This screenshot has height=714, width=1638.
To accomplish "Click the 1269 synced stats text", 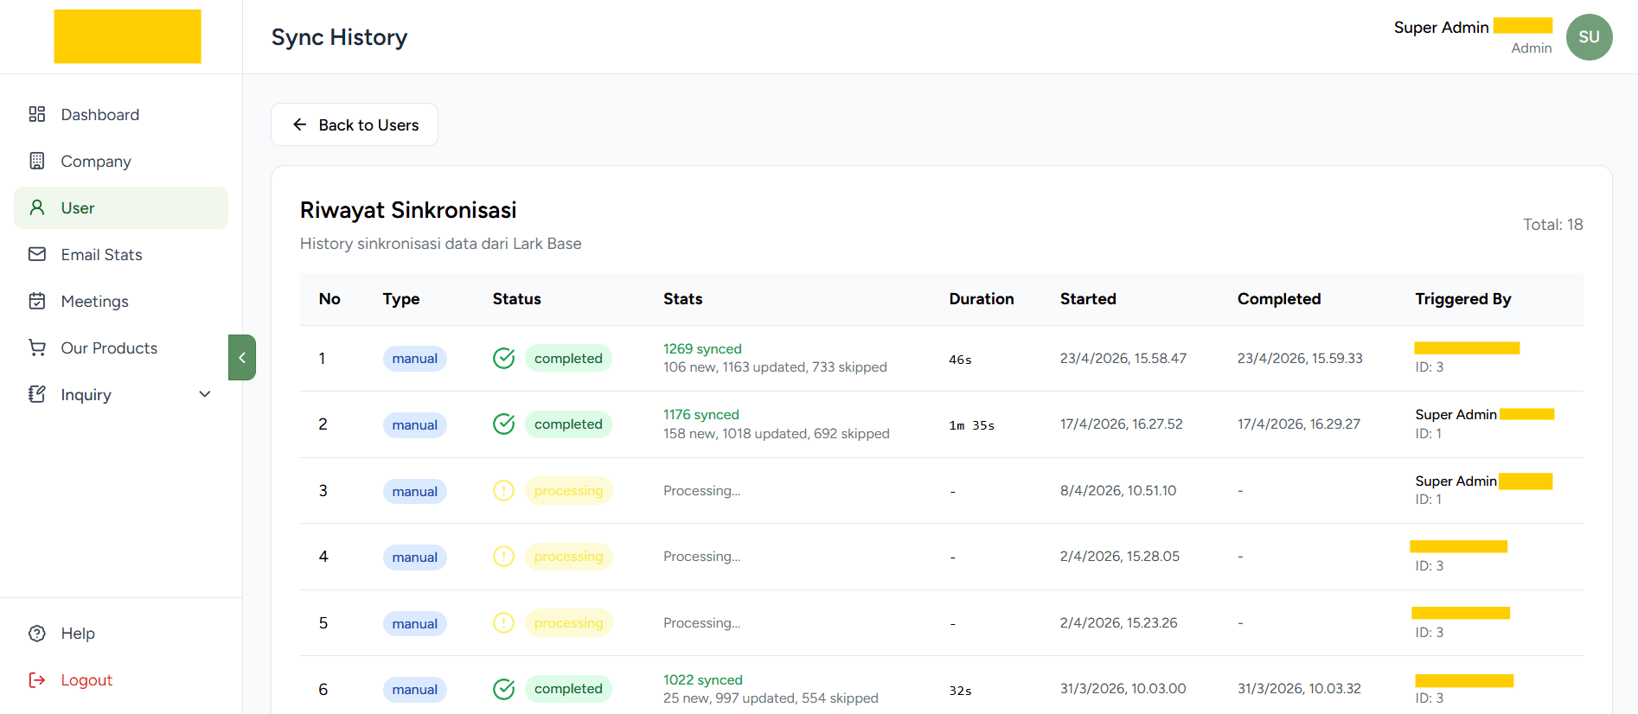I will (x=702, y=348).
